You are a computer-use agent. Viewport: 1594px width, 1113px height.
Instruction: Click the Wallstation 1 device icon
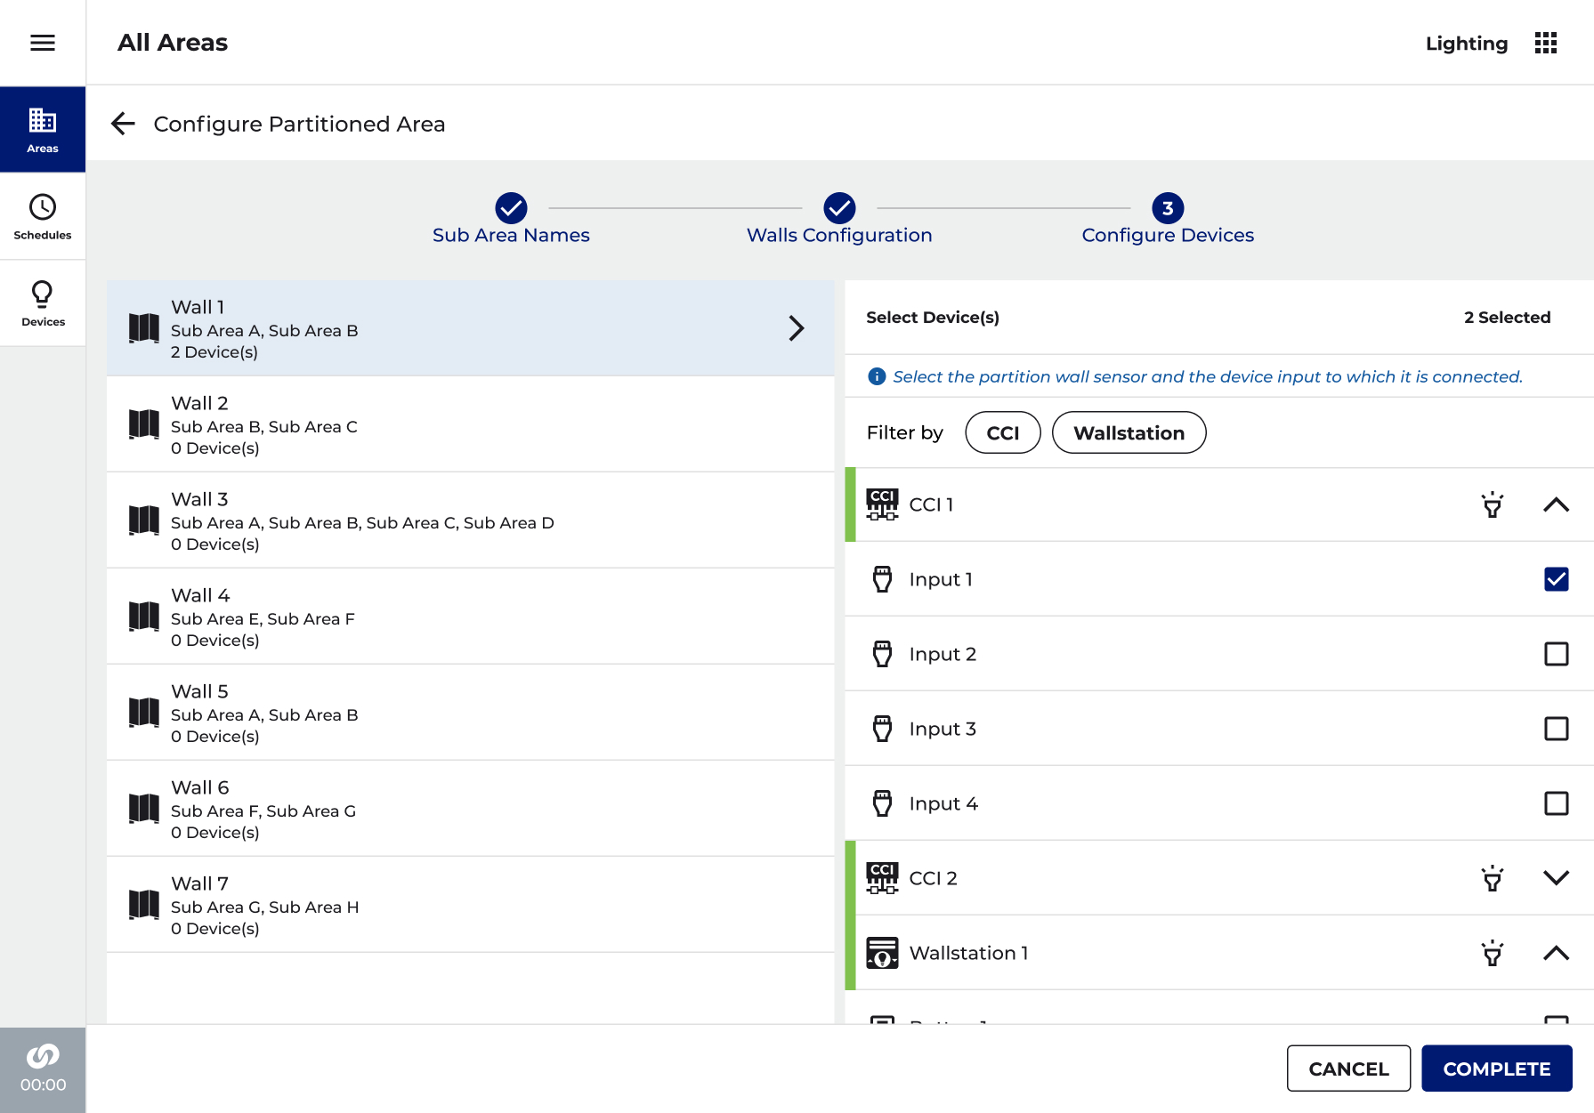click(882, 953)
